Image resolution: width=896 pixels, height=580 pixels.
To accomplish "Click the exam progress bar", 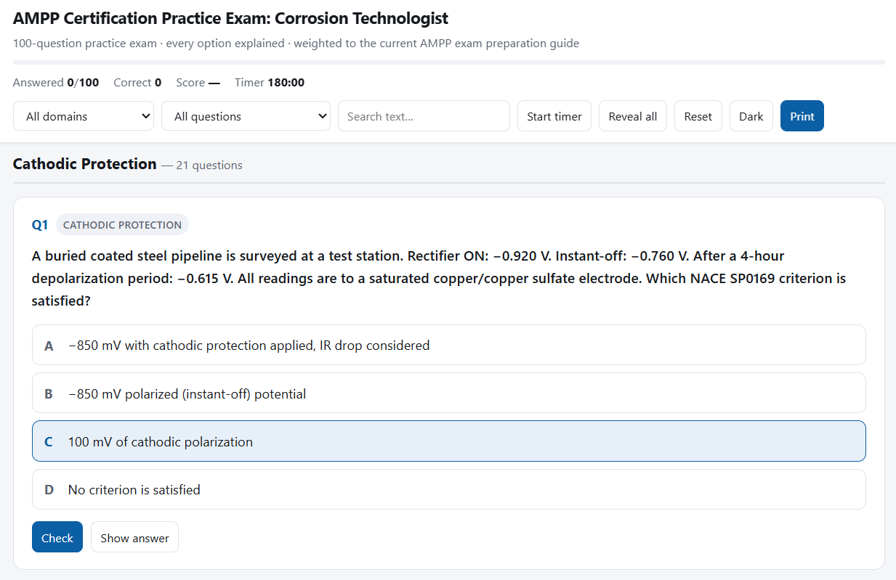I will pyautogui.click(x=449, y=62).
